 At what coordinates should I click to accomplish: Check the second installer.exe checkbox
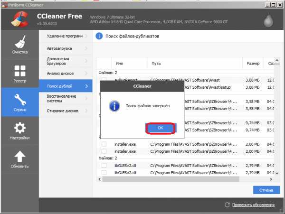tap(104, 151)
